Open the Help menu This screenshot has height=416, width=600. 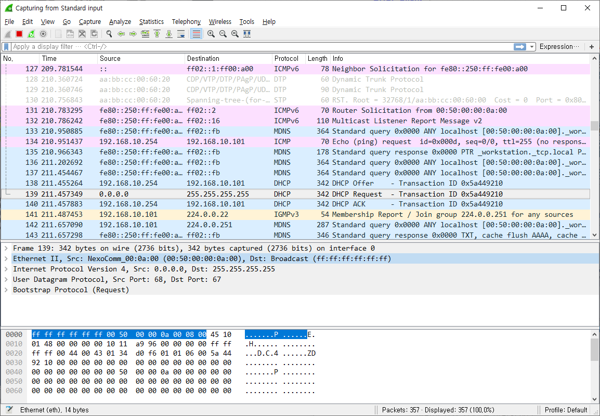[x=269, y=22]
